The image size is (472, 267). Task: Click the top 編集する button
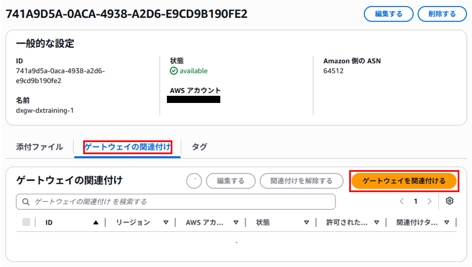(389, 14)
